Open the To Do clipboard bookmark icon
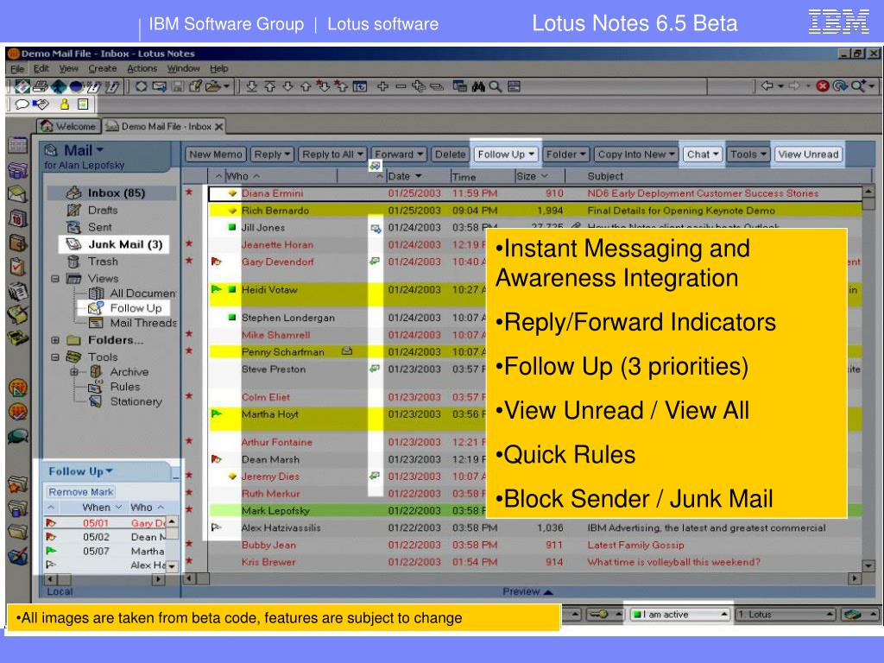Image resolution: width=884 pixels, height=663 pixels. [17, 267]
